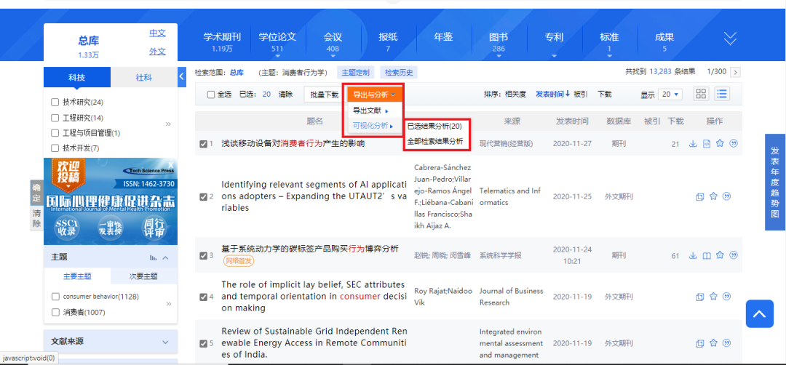Open copy icon for Sustainable Grid article

700,343
